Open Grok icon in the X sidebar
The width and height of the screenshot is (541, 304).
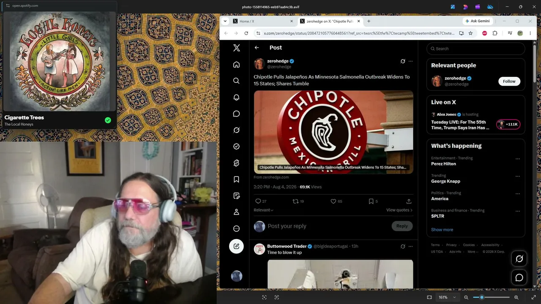point(236,130)
